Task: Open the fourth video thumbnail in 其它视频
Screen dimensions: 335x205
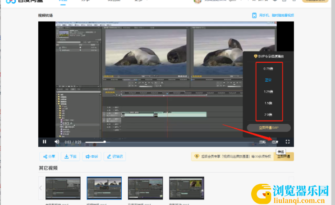Action: click(187, 188)
